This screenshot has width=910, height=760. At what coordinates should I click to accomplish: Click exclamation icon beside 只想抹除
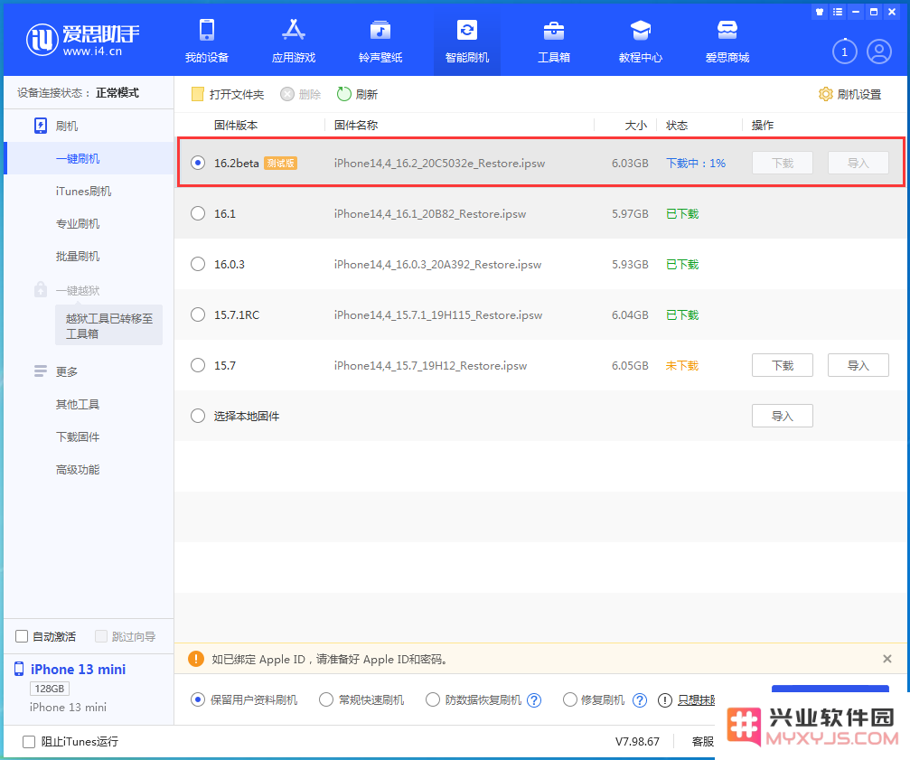coord(665,700)
